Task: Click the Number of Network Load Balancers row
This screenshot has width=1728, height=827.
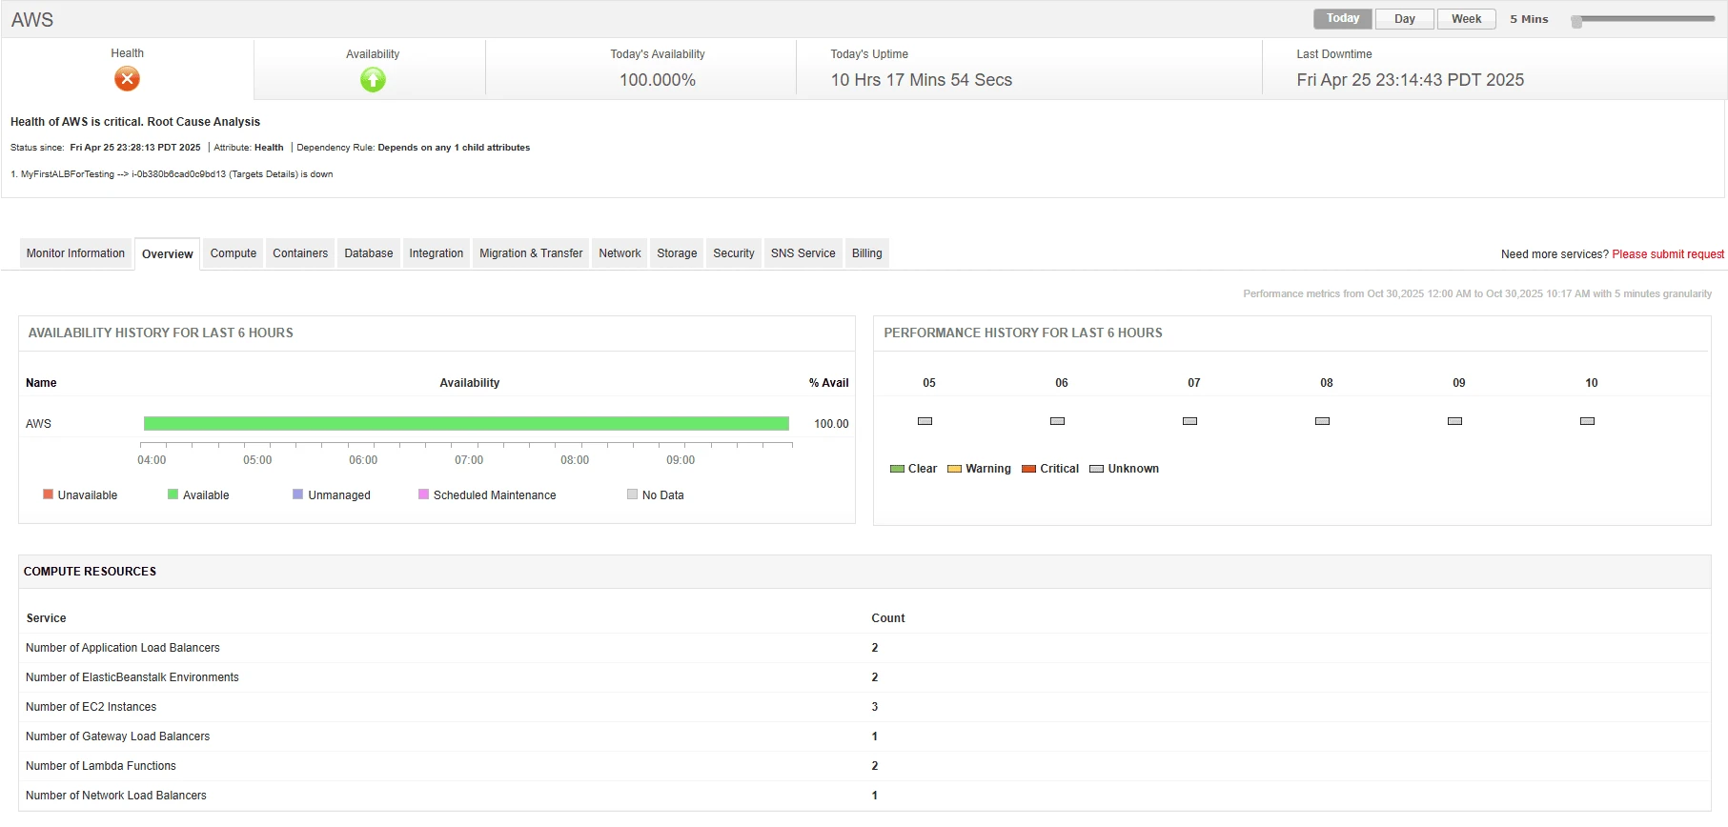Action: (864, 796)
